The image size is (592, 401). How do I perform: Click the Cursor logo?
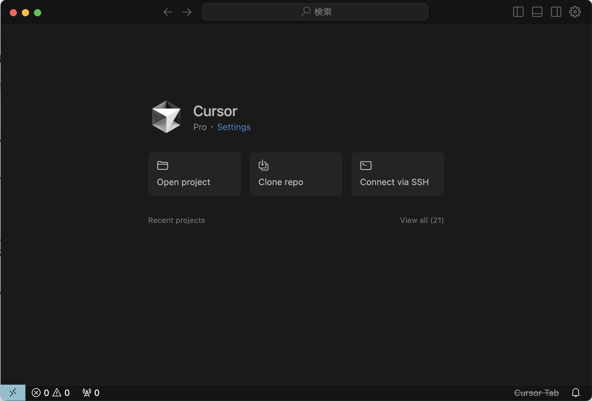click(x=166, y=117)
